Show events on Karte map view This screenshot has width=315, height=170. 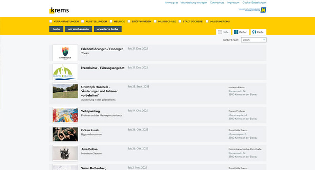click(x=258, y=32)
